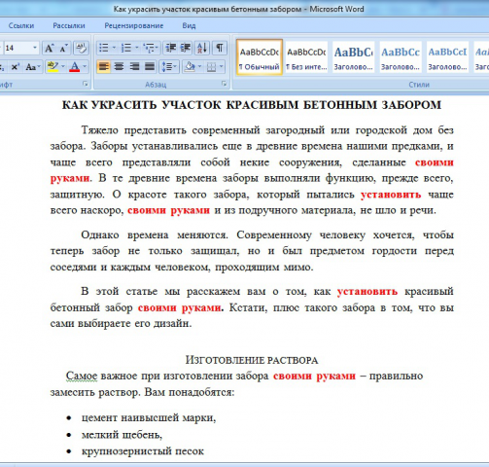489x467 pixels.
Task: Click inside the font size field
Action: click(x=17, y=48)
